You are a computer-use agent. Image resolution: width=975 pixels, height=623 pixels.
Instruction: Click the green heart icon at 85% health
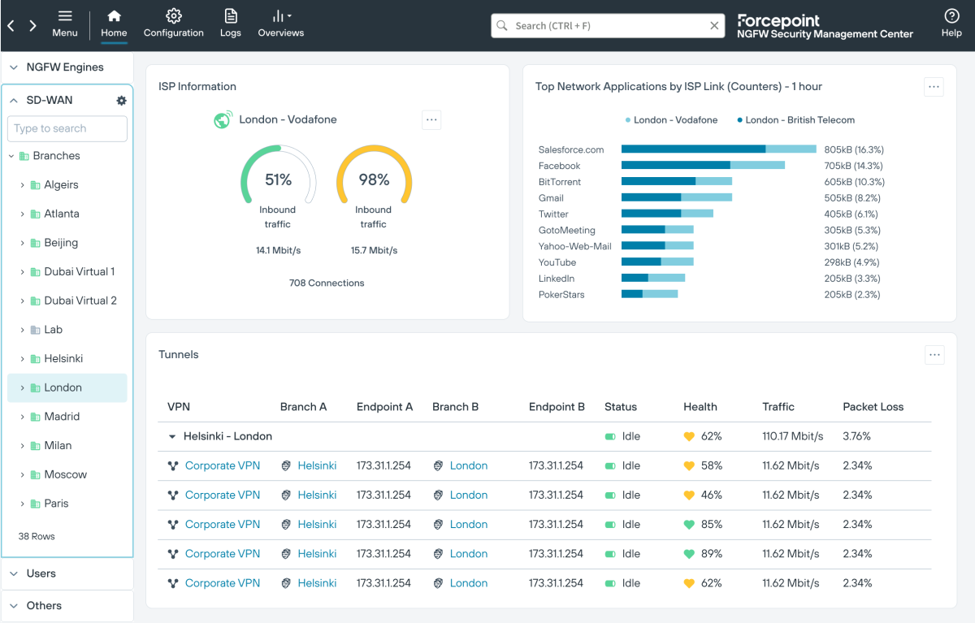(689, 525)
